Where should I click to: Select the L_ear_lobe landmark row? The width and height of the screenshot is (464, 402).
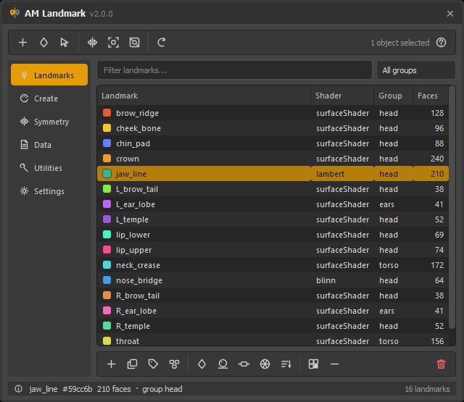click(x=273, y=204)
